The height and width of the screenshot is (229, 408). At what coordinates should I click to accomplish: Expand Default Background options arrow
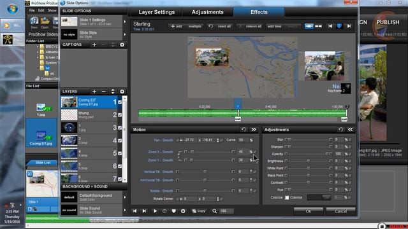coord(125,197)
